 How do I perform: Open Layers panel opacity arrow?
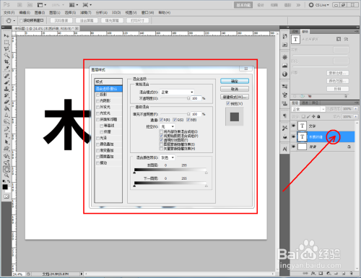(356, 109)
